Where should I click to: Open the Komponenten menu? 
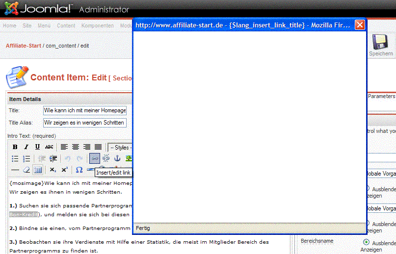pos(97,25)
